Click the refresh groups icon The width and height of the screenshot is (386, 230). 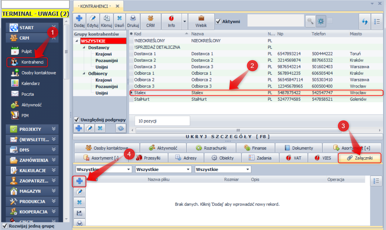click(x=121, y=128)
